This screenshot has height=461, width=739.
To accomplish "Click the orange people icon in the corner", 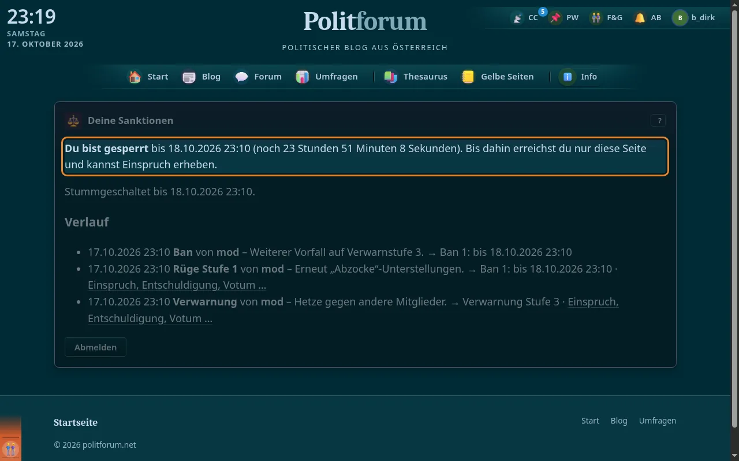I will 10,448.
